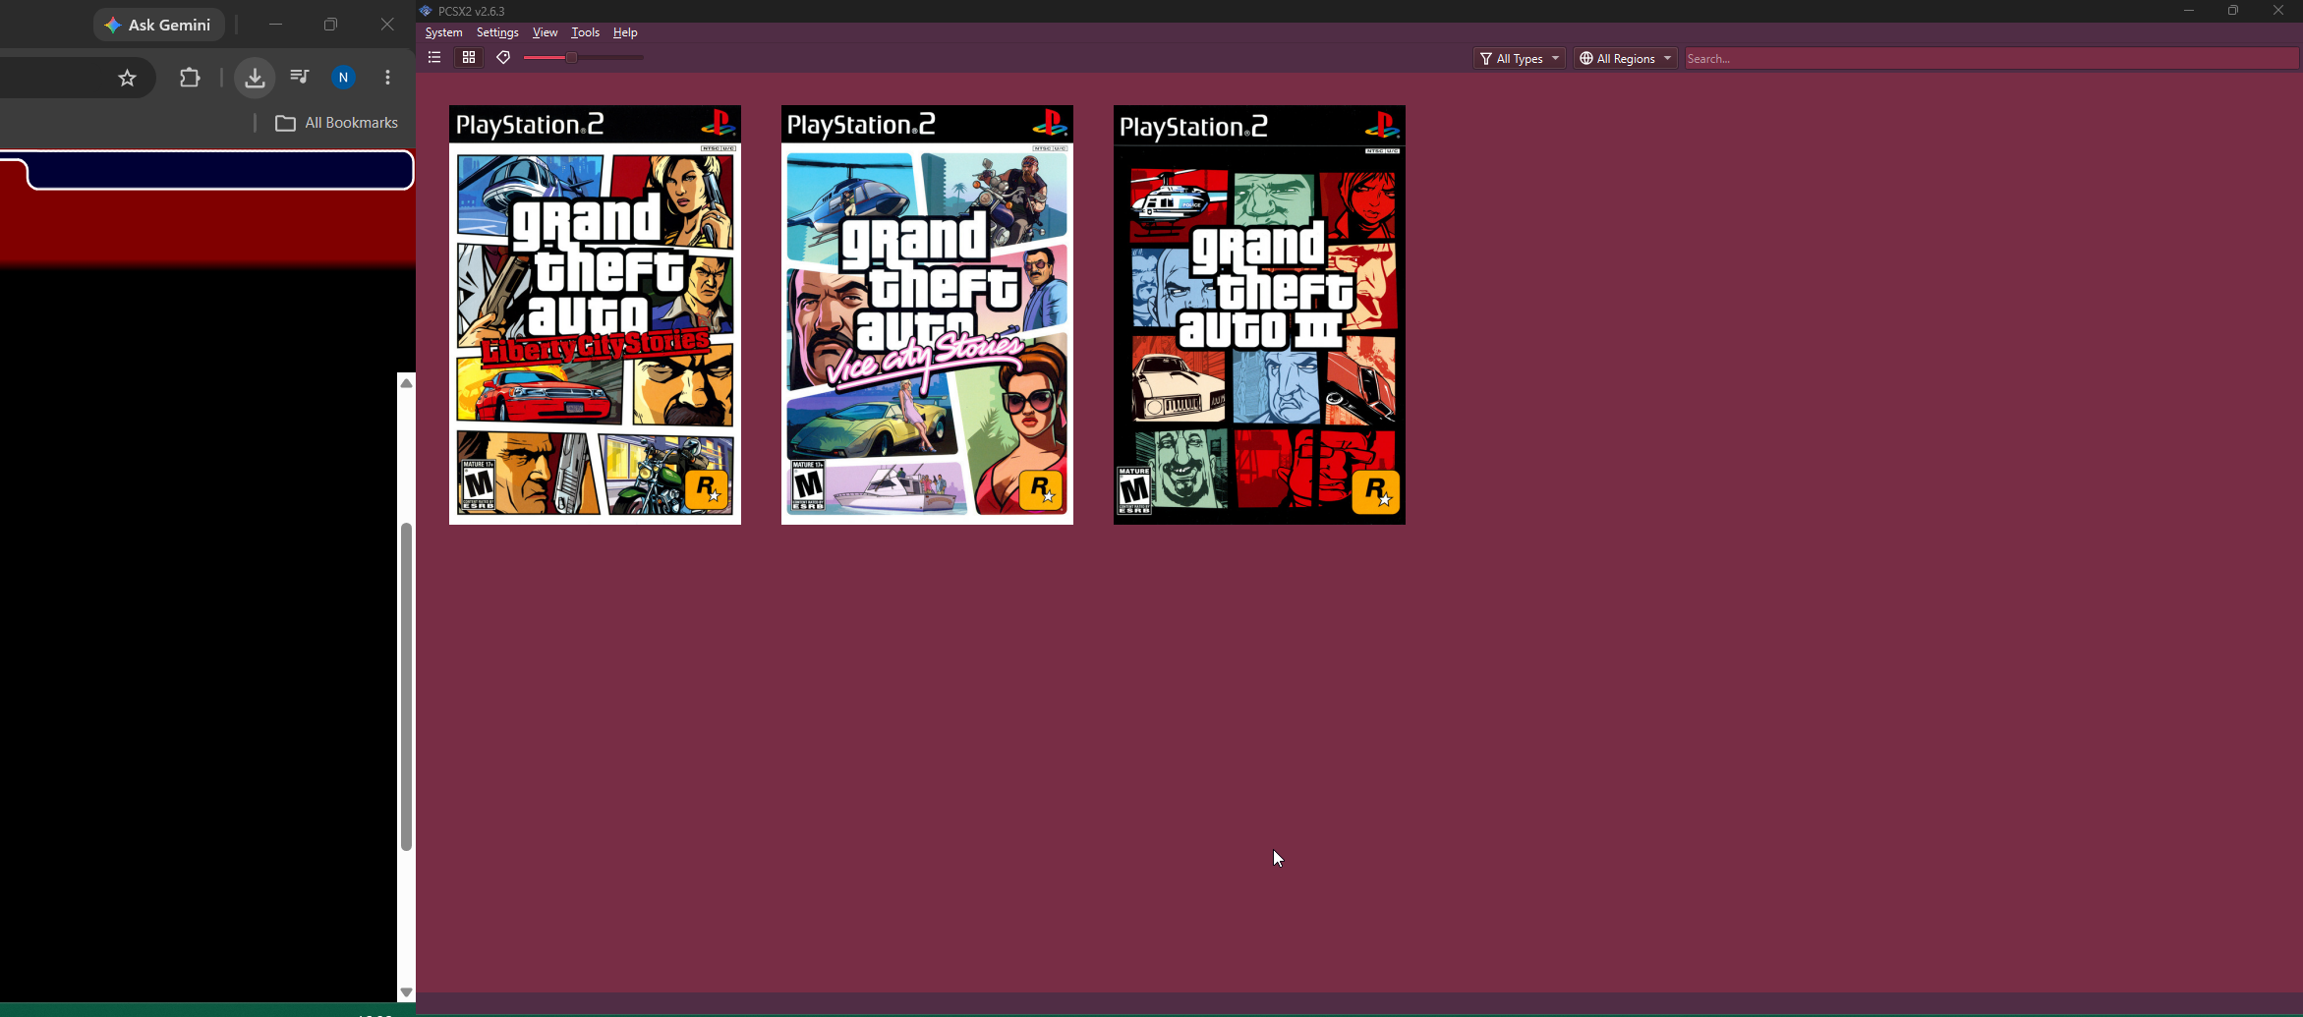The image size is (2303, 1017).
Task: Open the Chrome downloads icon
Action: 255,78
